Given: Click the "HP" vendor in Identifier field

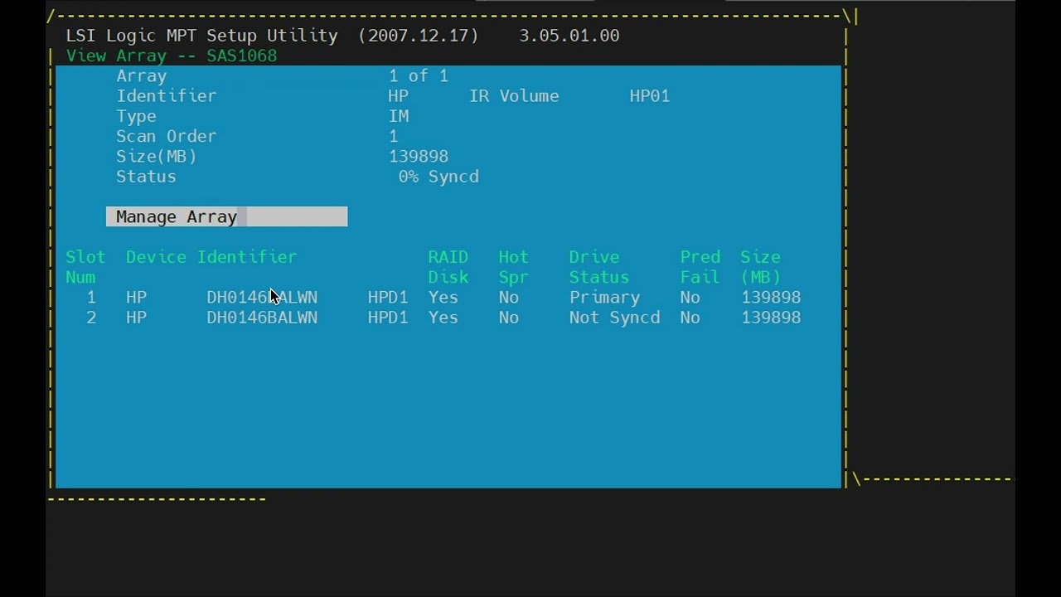Looking at the screenshot, I should pyautogui.click(x=399, y=95).
